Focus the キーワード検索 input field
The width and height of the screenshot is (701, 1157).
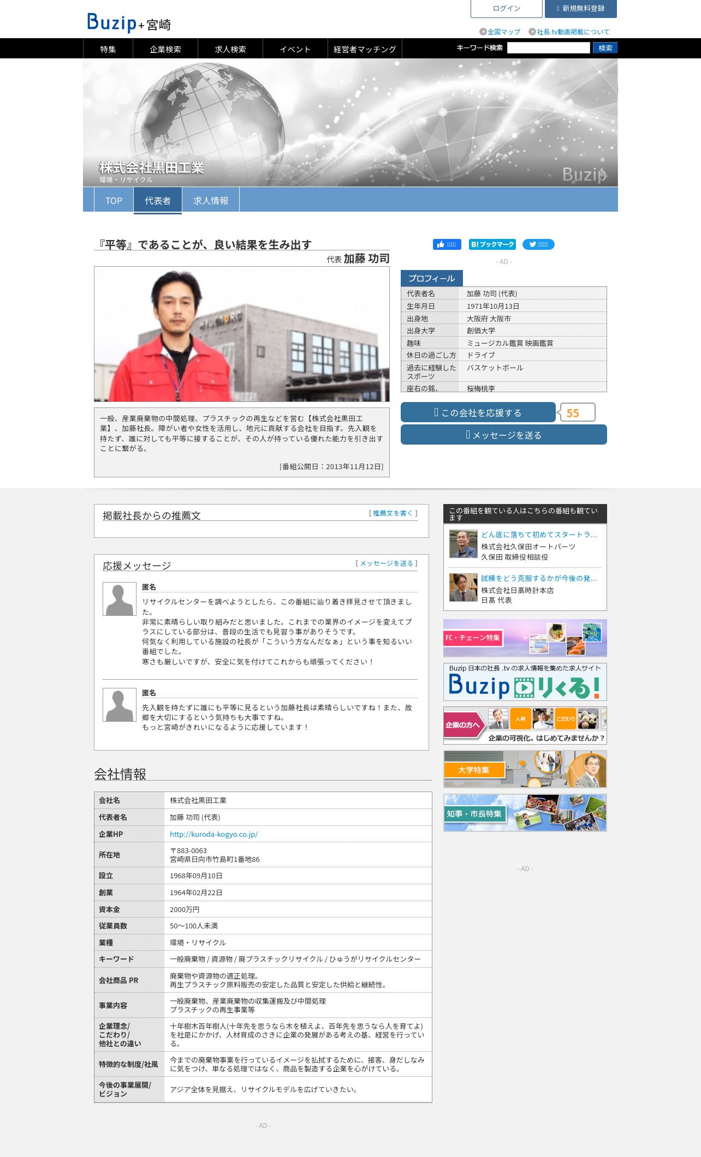pos(549,48)
